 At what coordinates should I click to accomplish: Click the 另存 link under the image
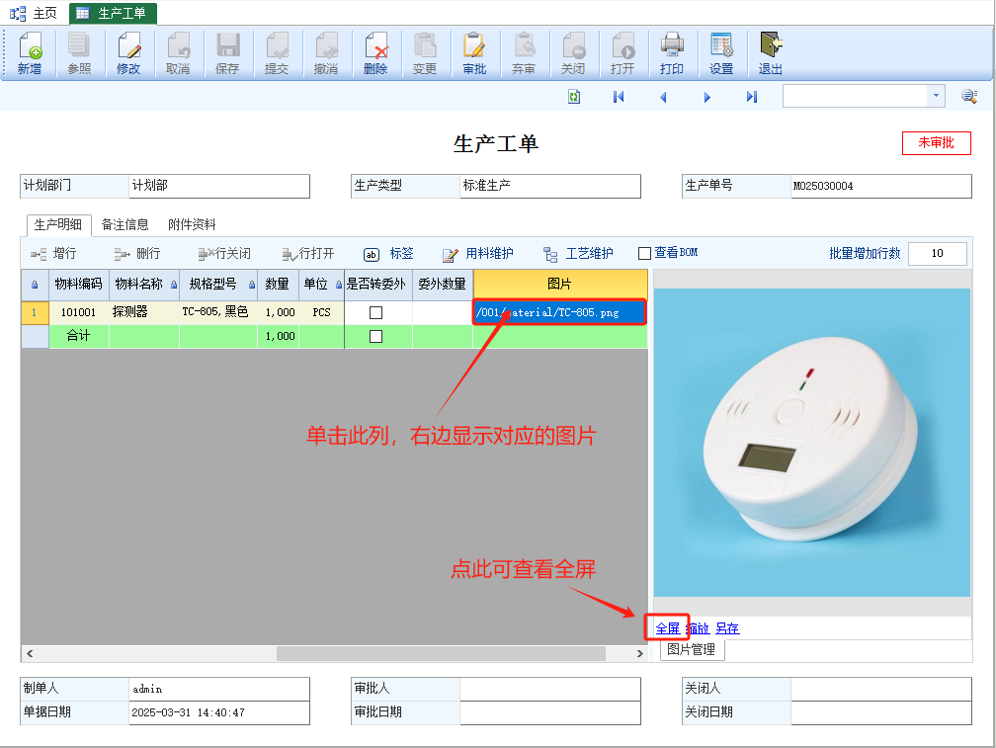tap(727, 628)
